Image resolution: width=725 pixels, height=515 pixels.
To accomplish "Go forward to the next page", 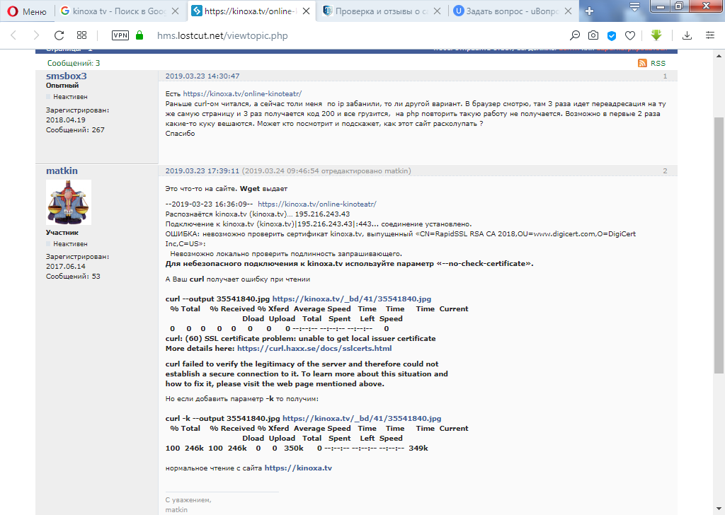I will tap(36, 35).
